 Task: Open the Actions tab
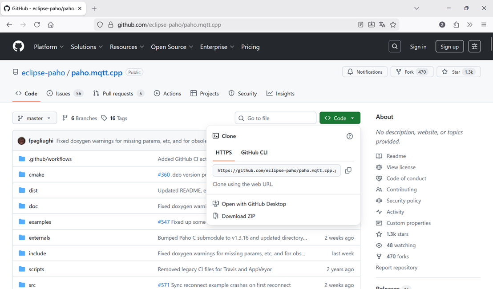pyautogui.click(x=167, y=94)
